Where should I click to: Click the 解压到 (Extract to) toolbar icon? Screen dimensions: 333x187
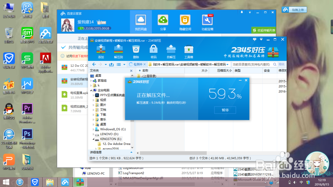click(119, 52)
